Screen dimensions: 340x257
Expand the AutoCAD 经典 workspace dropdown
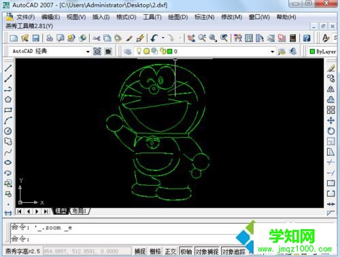[88, 52]
